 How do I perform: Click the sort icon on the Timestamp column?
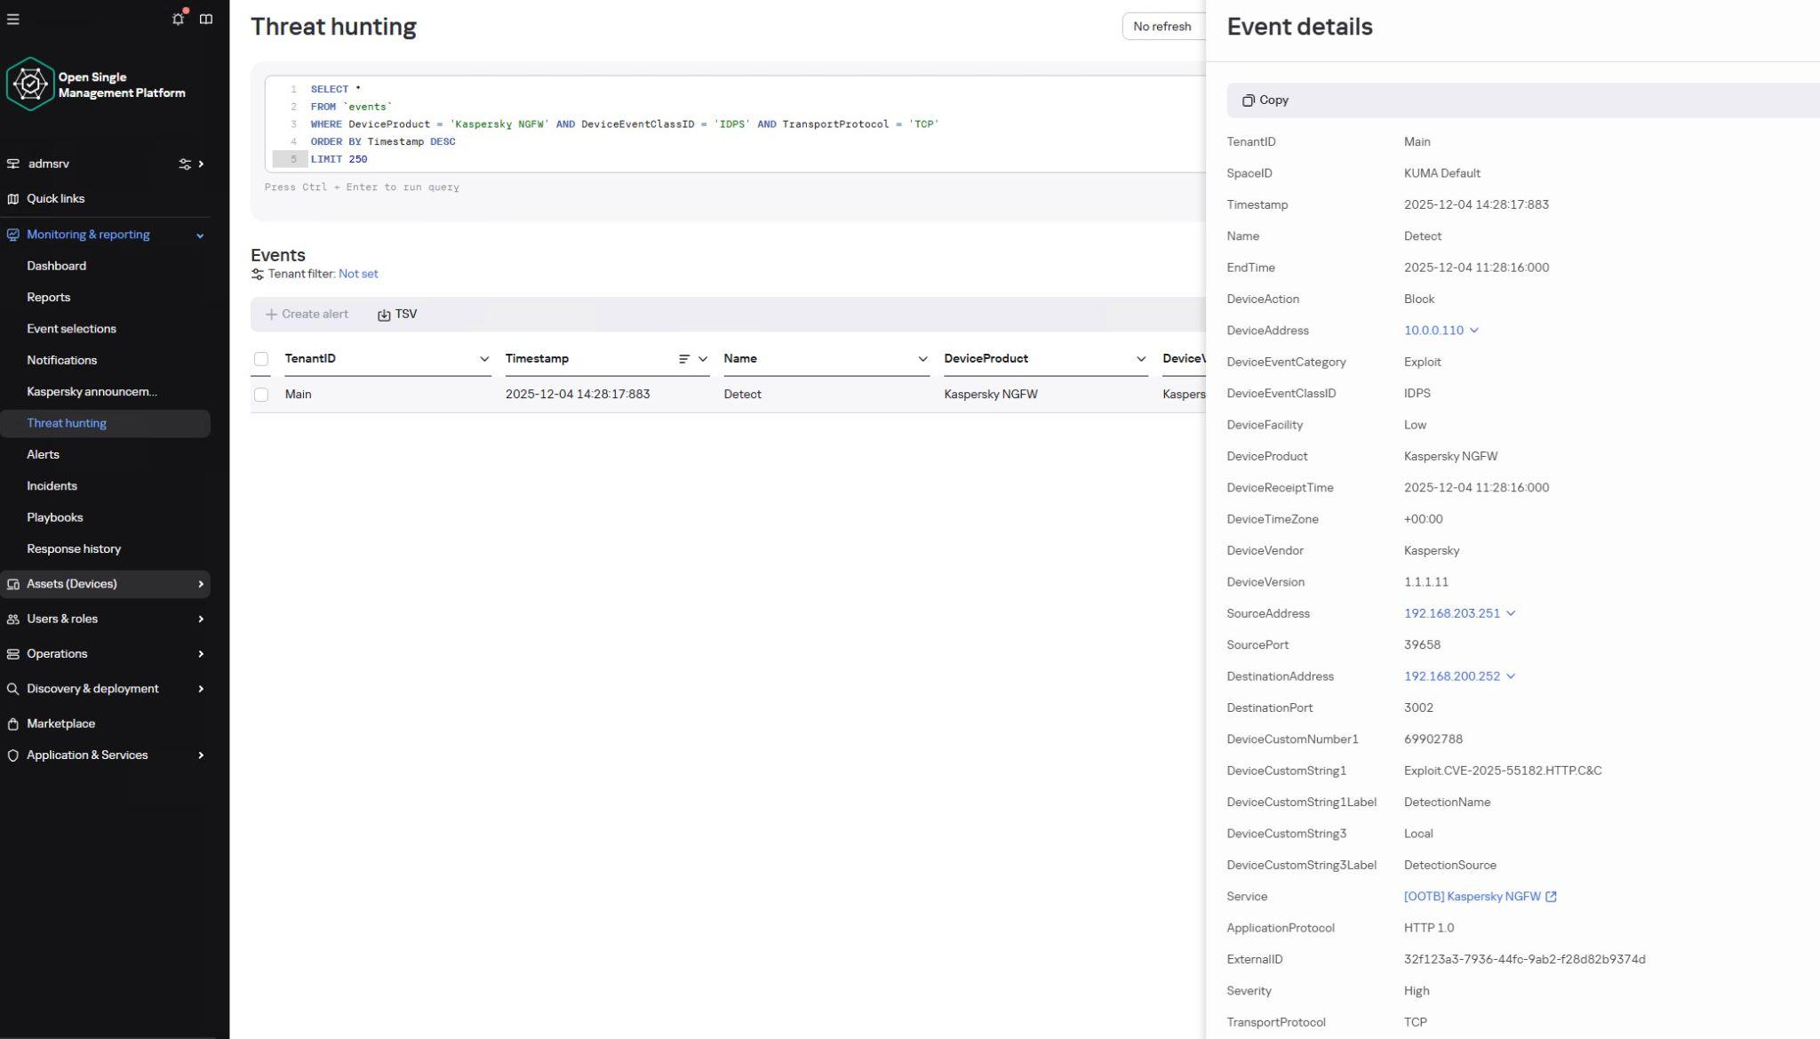(x=684, y=358)
